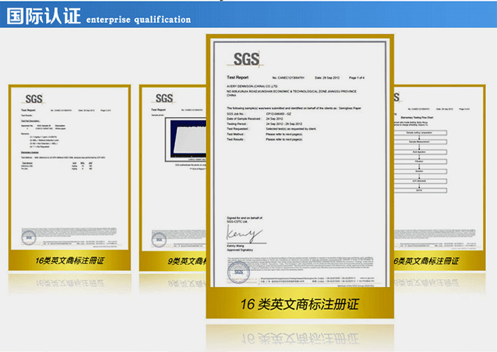Image resolution: width=497 pixels, height=352 pixels.
Task: Click the sample photo on second certificate
Action: point(186,140)
